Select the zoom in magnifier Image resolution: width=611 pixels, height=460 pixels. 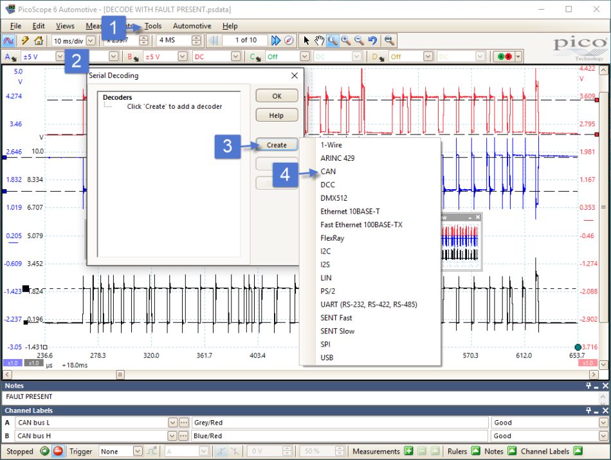tap(345, 40)
